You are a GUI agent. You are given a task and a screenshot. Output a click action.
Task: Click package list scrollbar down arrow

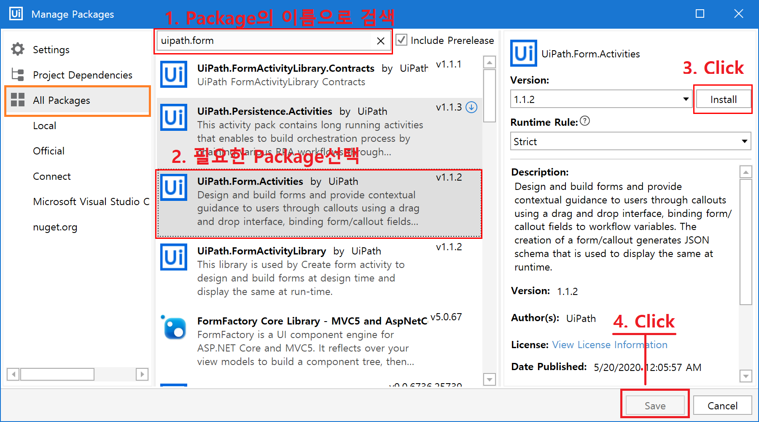[x=489, y=379]
